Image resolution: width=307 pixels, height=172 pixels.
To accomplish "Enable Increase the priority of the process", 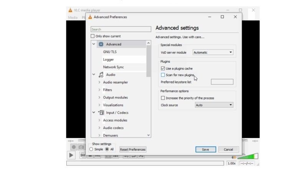I will click(163, 98).
